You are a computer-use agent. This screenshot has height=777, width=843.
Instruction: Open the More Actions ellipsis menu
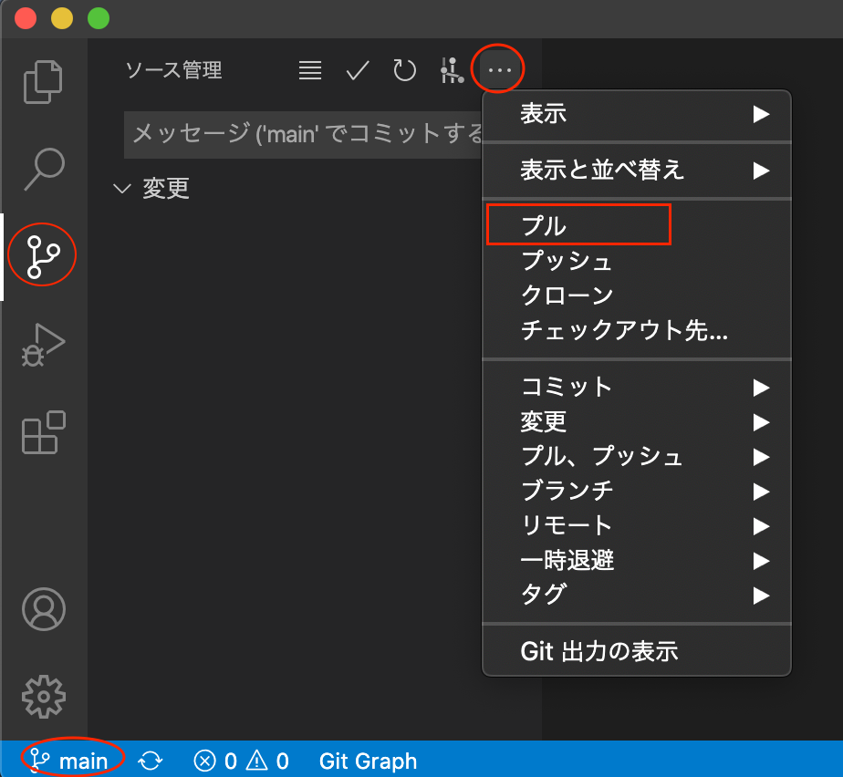point(498,68)
